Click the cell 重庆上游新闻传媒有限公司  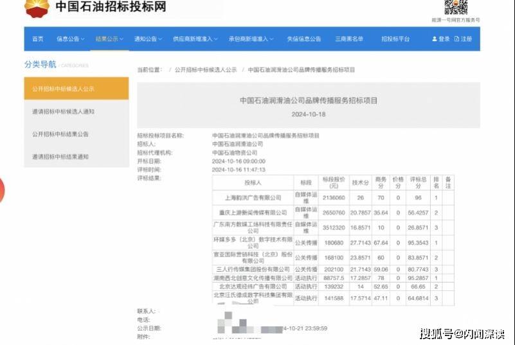click(253, 213)
